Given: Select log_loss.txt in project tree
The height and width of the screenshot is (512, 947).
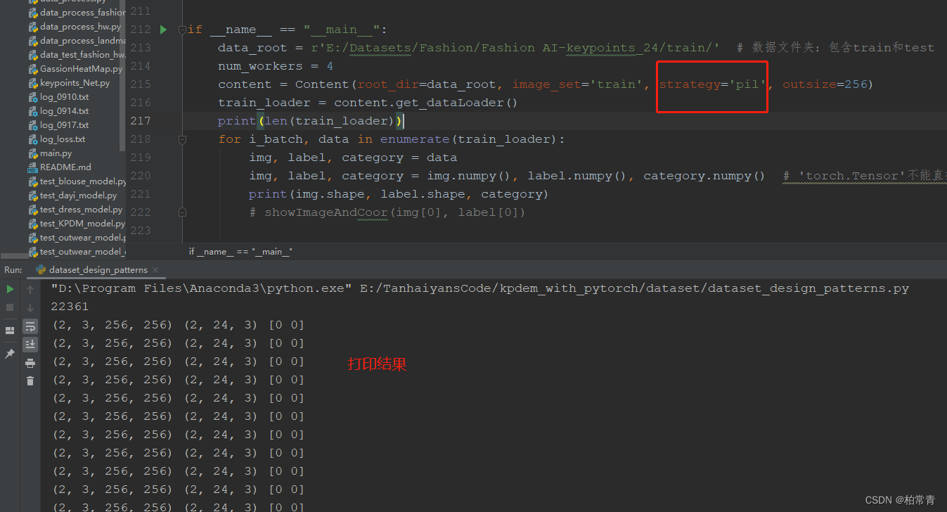Looking at the screenshot, I should point(63,139).
